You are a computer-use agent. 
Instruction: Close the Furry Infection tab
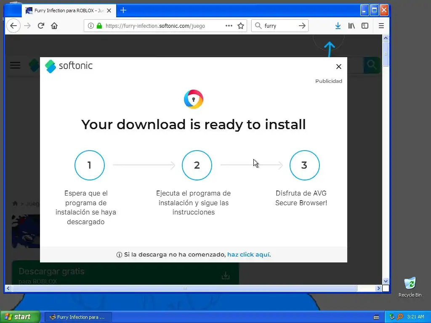click(x=109, y=11)
